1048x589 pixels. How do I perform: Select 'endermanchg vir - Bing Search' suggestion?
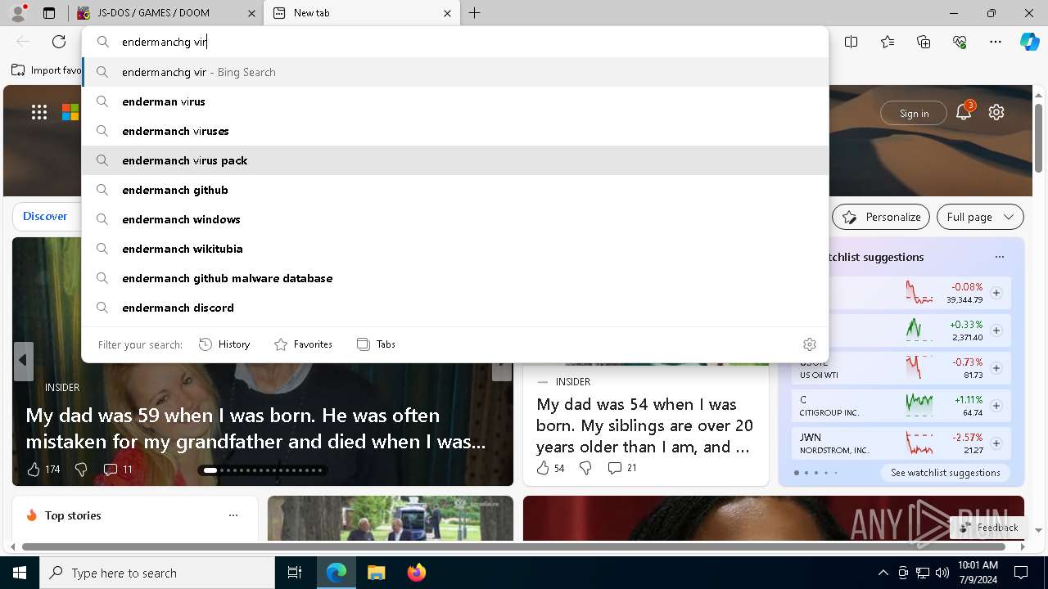pyautogui.click(x=454, y=72)
